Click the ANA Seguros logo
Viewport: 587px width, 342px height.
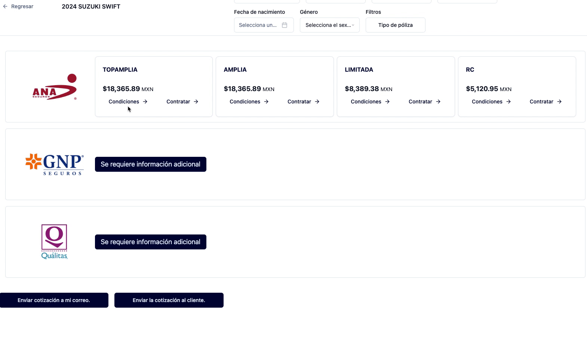pyautogui.click(x=55, y=87)
